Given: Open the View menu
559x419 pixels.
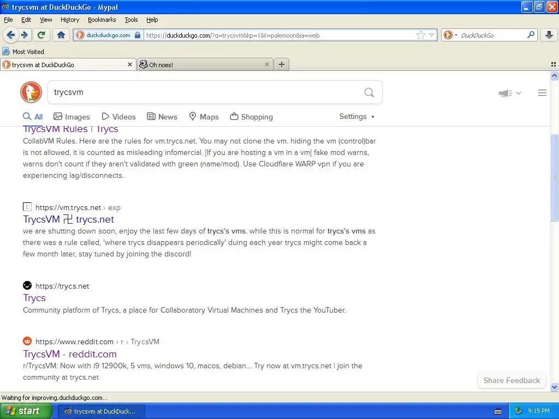Looking at the screenshot, I should click(x=46, y=20).
